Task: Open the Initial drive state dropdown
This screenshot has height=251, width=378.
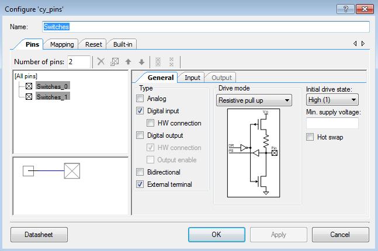Action: (x=332, y=100)
